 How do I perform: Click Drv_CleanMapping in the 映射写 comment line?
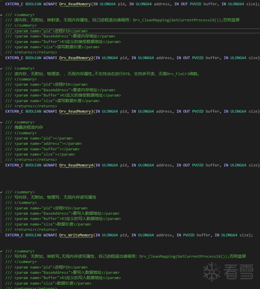pos(157,256)
